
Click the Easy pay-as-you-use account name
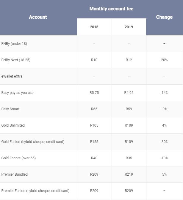click(17, 93)
